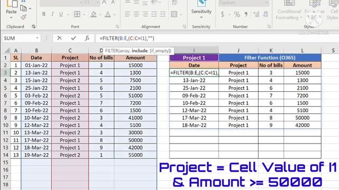Click the Orientation text angle icon
The image size is (339, 190).
[154, 2]
